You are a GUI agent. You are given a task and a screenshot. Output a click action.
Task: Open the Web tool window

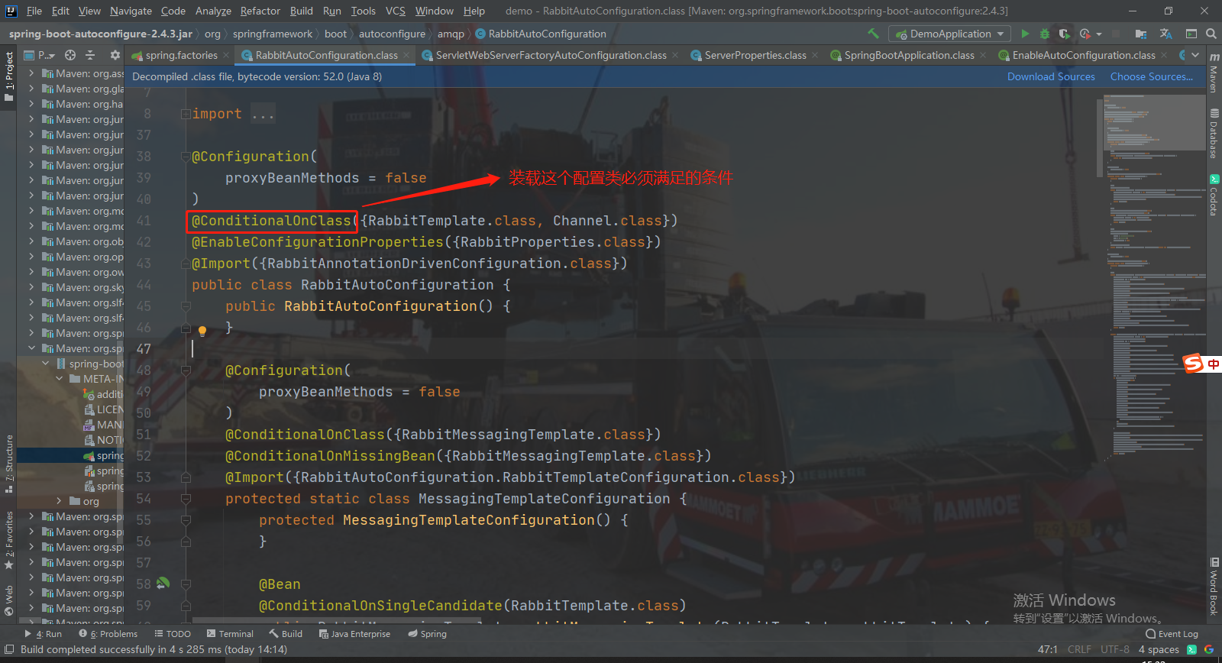9,600
